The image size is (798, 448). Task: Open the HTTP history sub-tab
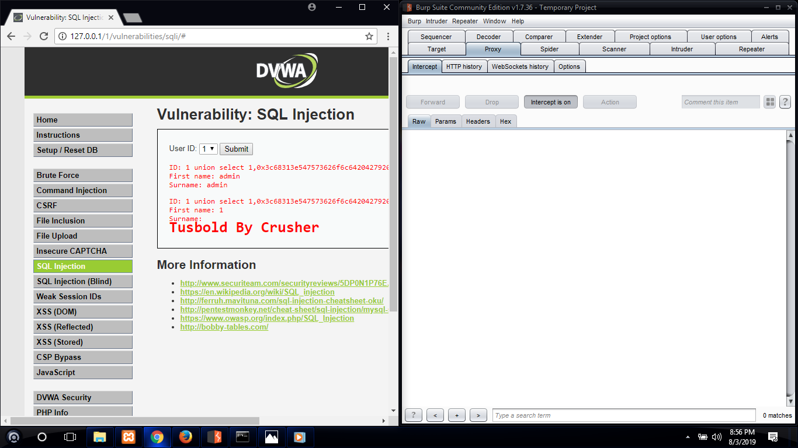(464, 66)
